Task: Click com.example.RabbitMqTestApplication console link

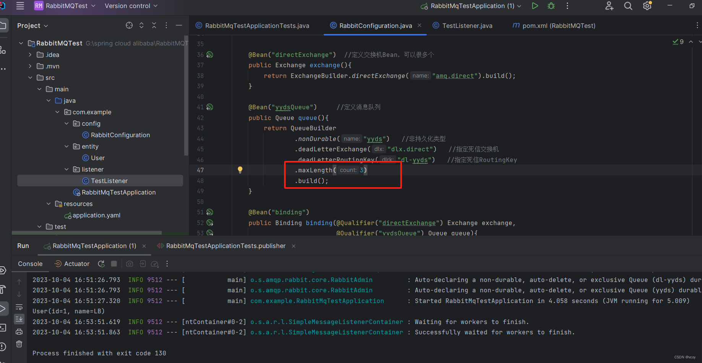Action: 317,301
